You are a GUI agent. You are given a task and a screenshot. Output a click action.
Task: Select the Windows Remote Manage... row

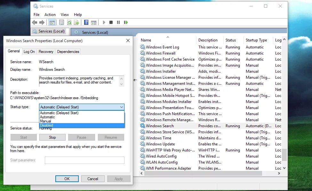211,120
